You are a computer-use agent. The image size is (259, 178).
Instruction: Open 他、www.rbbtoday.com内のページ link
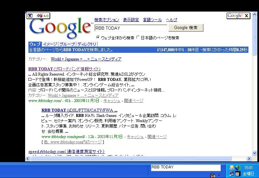tap(73, 142)
